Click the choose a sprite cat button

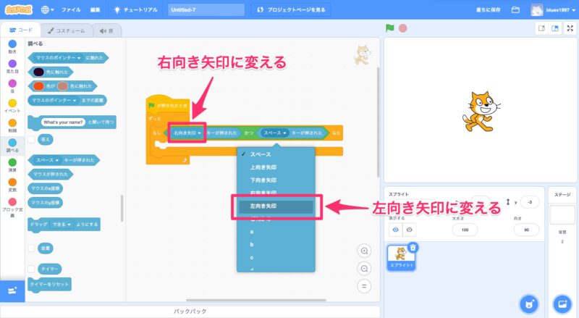(x=530, y=303)
